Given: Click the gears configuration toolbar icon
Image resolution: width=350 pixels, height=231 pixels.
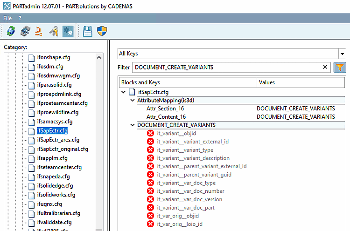Looking at the screenshot, I should tap(67, 31).
